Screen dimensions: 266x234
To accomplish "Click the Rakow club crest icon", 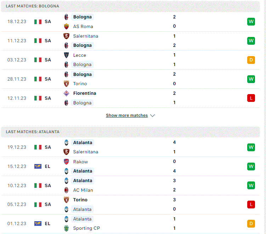I will [x=66, y=162].
